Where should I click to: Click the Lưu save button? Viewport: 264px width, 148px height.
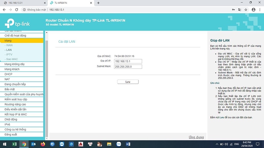tap(128, 82)
